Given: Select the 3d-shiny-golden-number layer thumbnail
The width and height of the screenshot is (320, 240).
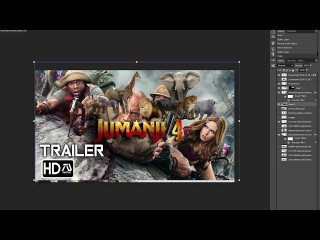Looking at the screenshot, I should click(x=284, y=113).
